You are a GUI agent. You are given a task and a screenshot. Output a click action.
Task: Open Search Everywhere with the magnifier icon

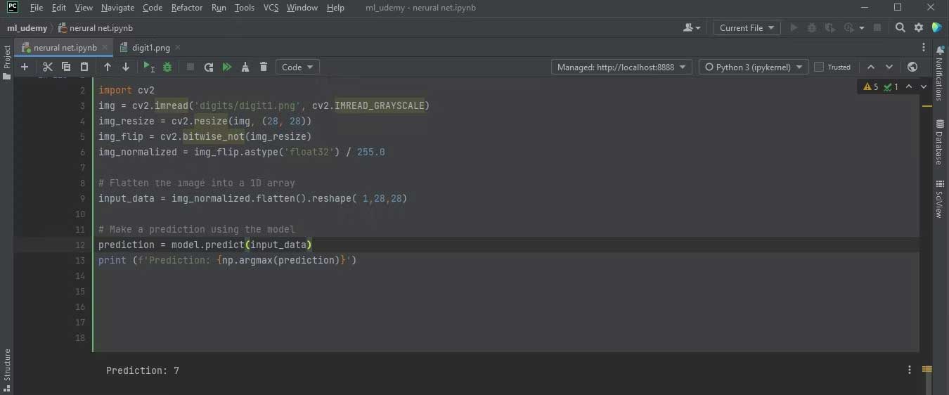[x=900, y=27]
